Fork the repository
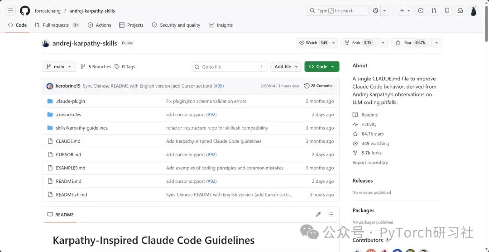This screenshot has width=489, height=252. click(x=359, y=42)
